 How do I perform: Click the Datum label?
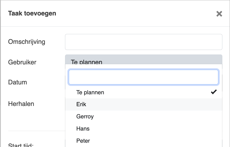coord(17,82)
